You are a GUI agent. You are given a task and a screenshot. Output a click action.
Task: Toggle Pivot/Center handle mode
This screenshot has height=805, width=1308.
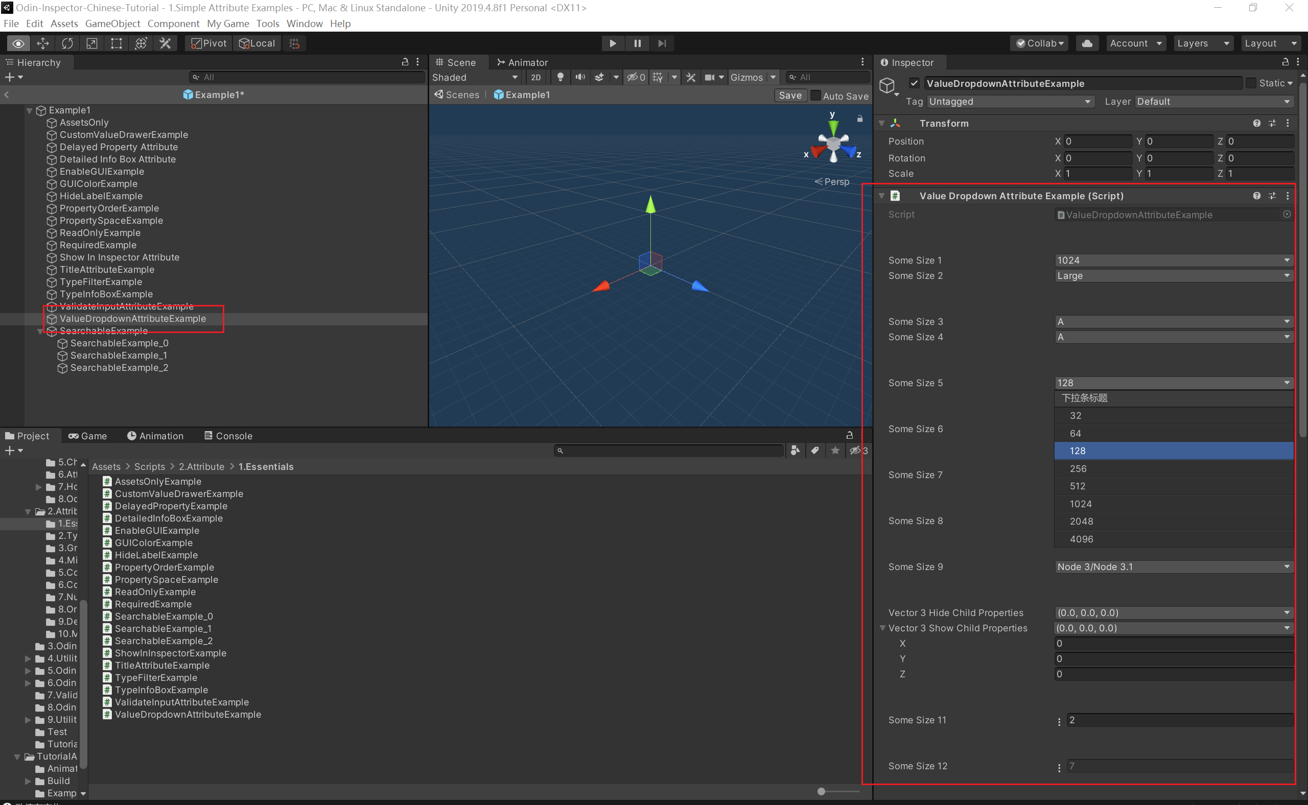[209, 43]
